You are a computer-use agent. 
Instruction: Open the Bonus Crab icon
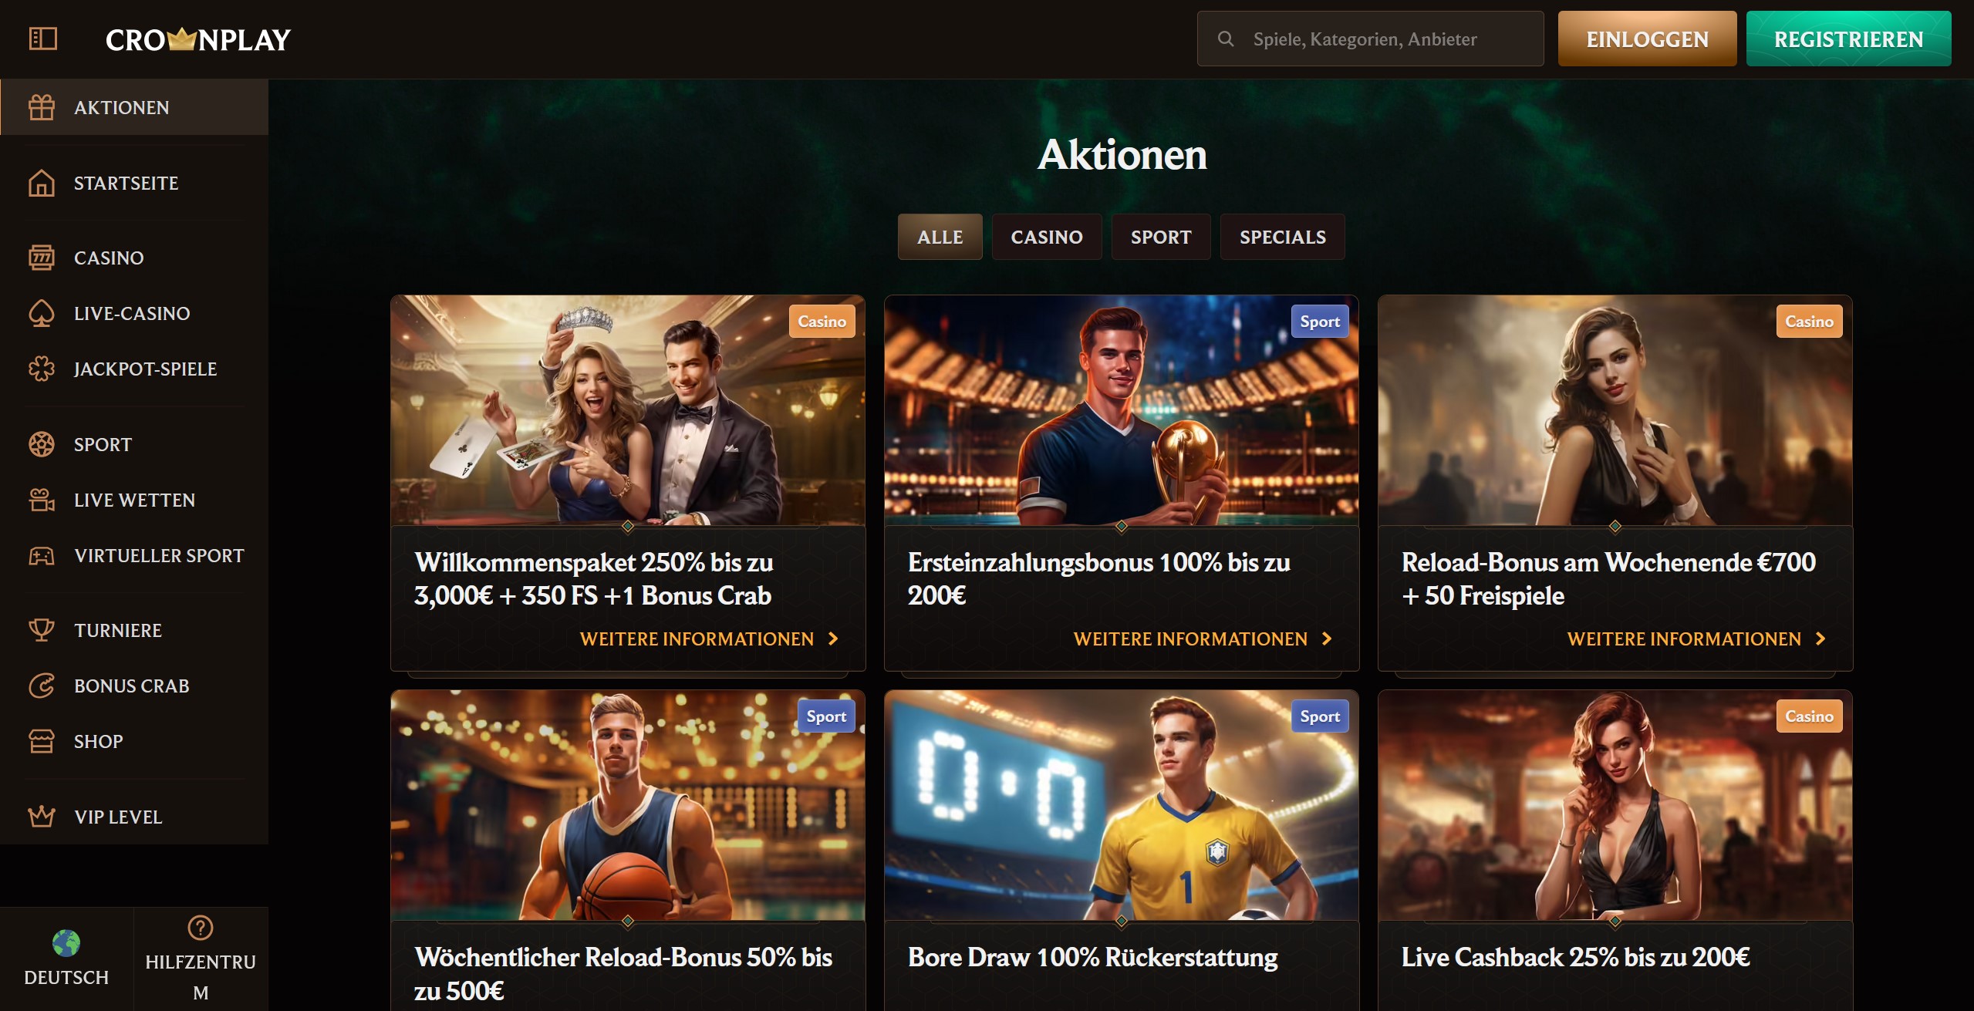pyautogui.click(x=42, y=686)
